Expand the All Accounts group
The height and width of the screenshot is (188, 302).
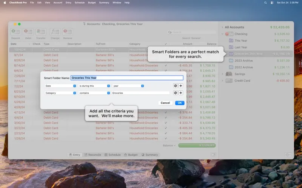(x=222, y=27)
